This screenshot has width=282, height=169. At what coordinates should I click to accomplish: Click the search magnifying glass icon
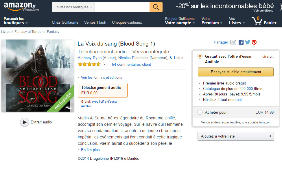pos(156,7)
